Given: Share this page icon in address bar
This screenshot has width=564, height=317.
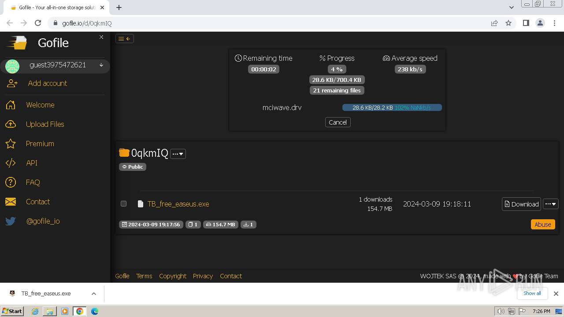Looking at the screenshot, I should (494, 23).
